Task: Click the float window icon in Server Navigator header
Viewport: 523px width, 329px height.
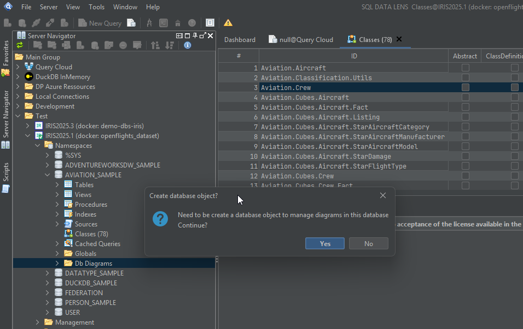Action: pos(203,35)
